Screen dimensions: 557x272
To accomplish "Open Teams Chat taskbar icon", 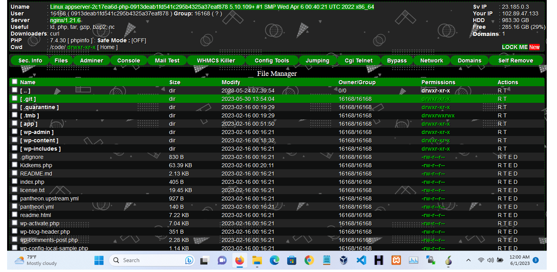I will coord(222,260).
